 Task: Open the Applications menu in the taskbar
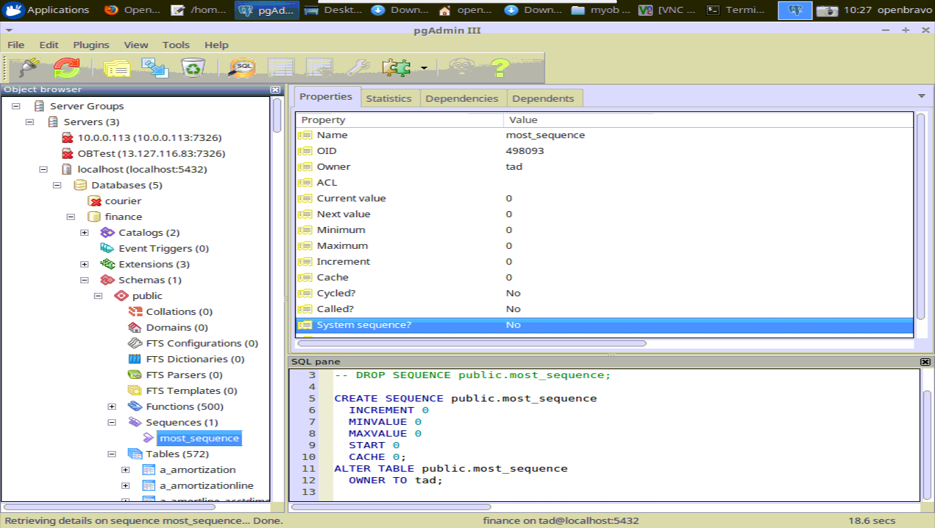48,10
